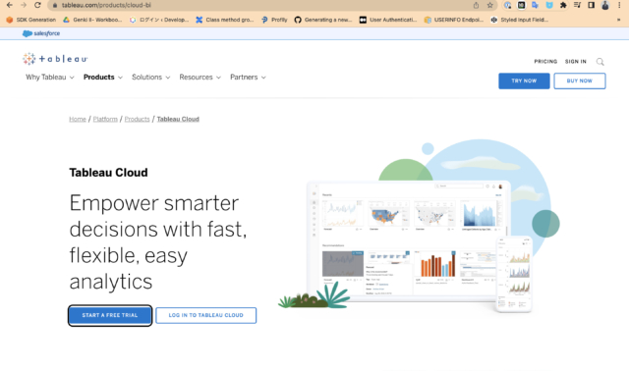Image resolution: width=629 pixels, height=371 pixels.
Task: Click Log In to Tableau Cloud
Action: tap(205, 315)
